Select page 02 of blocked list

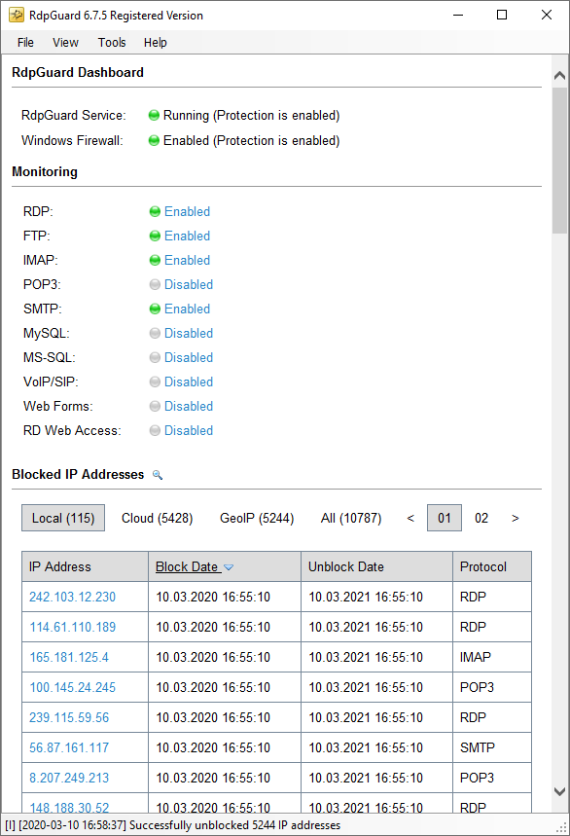pyautogui.click(x=481, y=518)
